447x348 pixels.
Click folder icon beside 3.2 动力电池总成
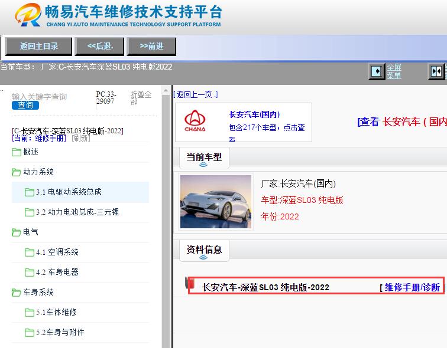tap(30, 212)
